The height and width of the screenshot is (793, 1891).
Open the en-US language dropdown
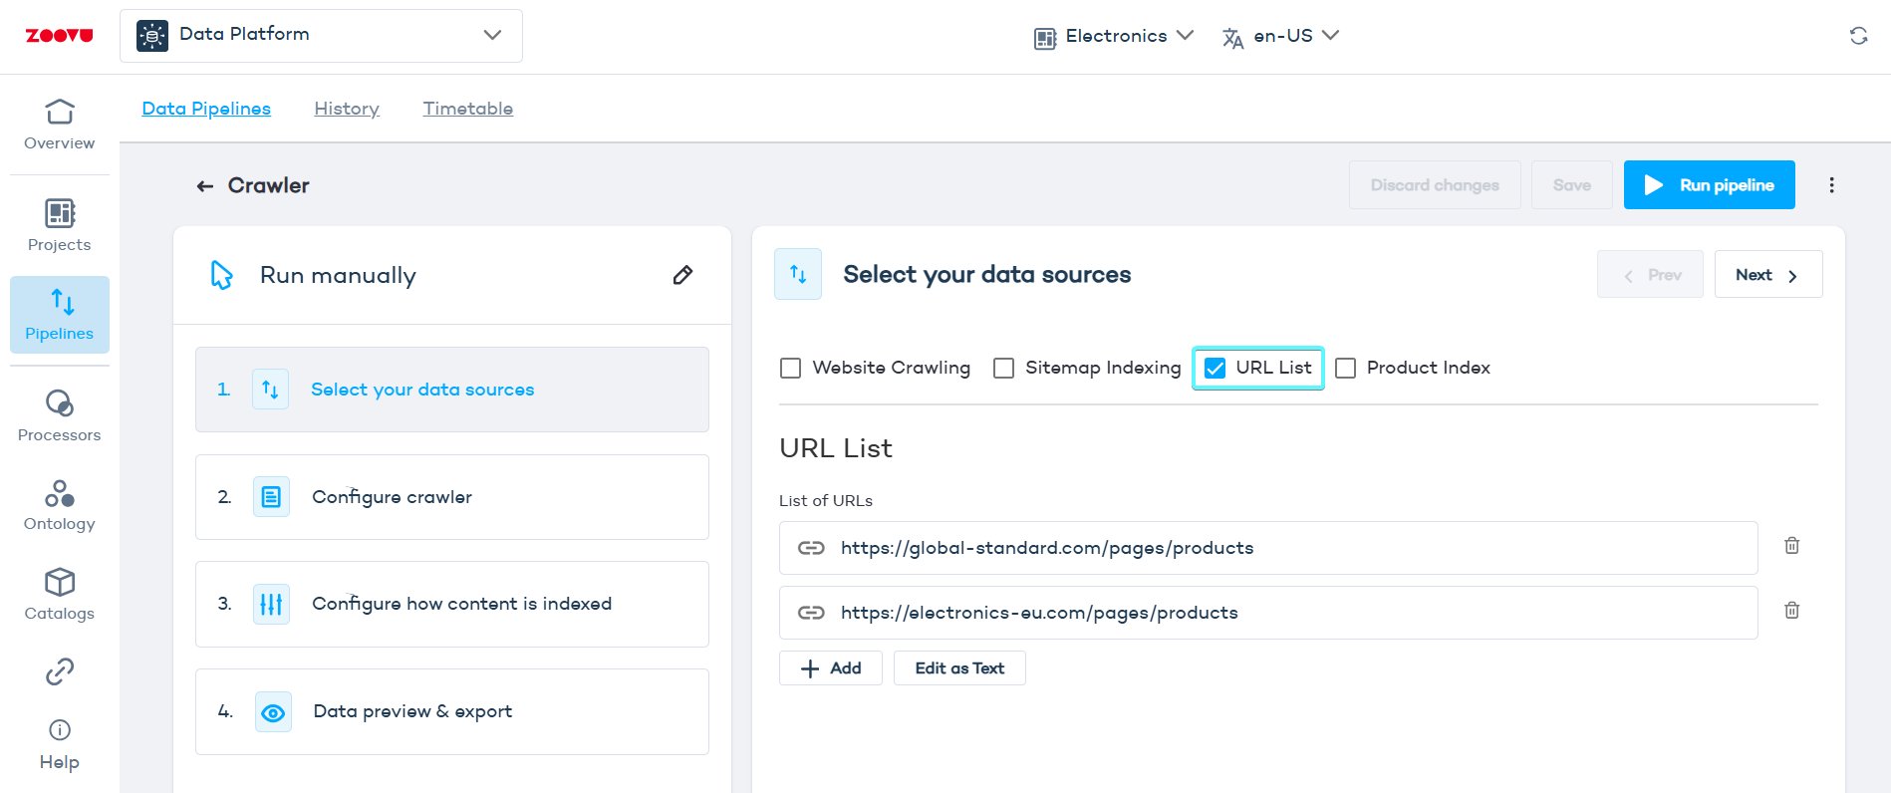(1281, 37)
